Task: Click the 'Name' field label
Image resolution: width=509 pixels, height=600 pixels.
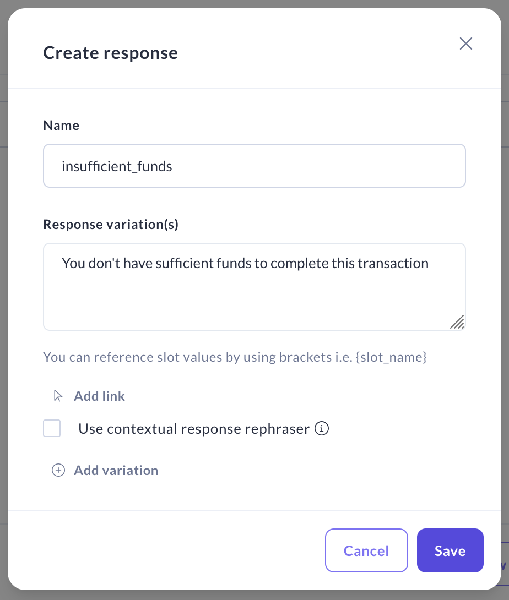Action: [x=61, y=126]
